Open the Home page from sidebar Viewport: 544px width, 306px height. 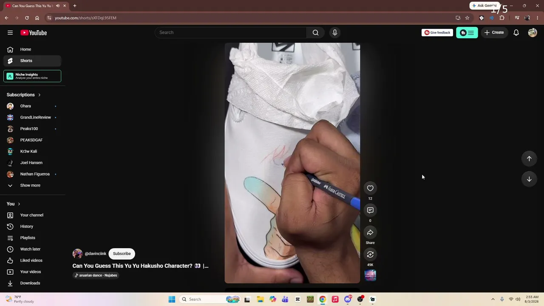32,49
